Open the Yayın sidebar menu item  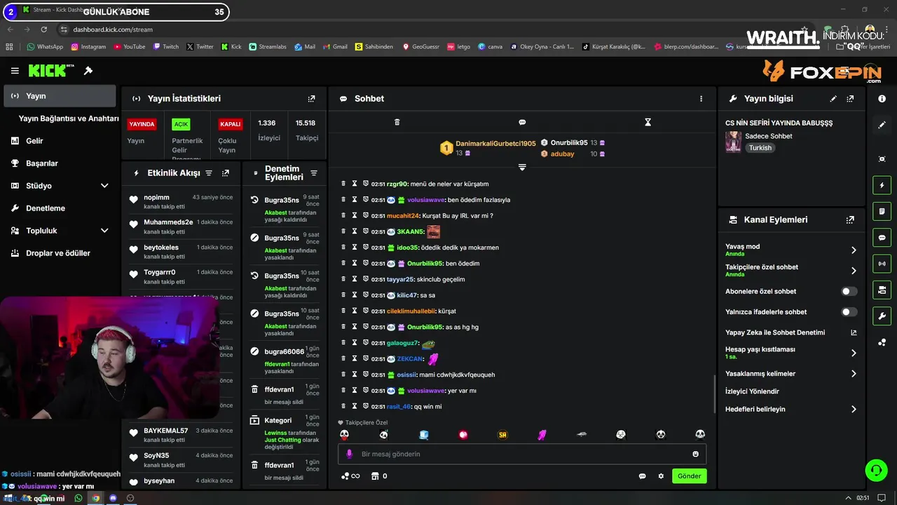(60, 96)
